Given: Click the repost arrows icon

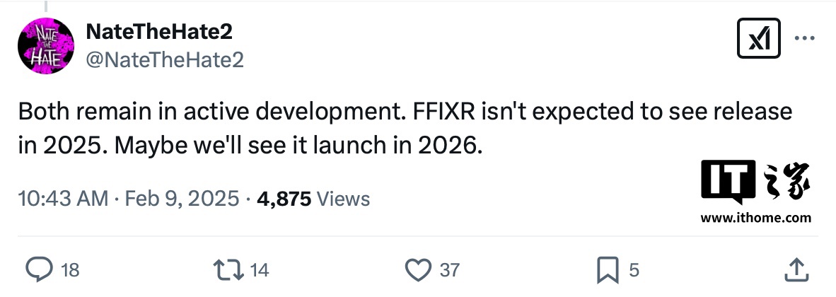Looking at the screenshot, I should [228, 269].
